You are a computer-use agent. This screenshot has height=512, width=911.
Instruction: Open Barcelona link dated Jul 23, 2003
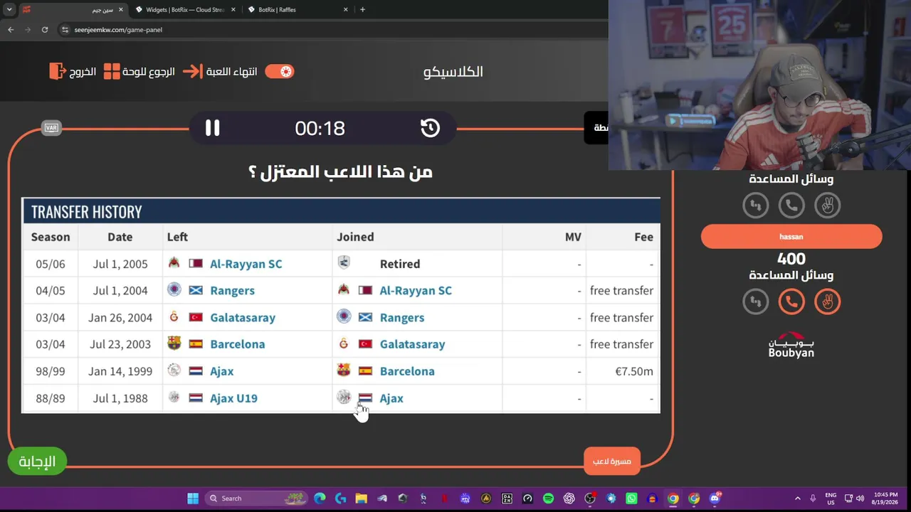point(237,344)
